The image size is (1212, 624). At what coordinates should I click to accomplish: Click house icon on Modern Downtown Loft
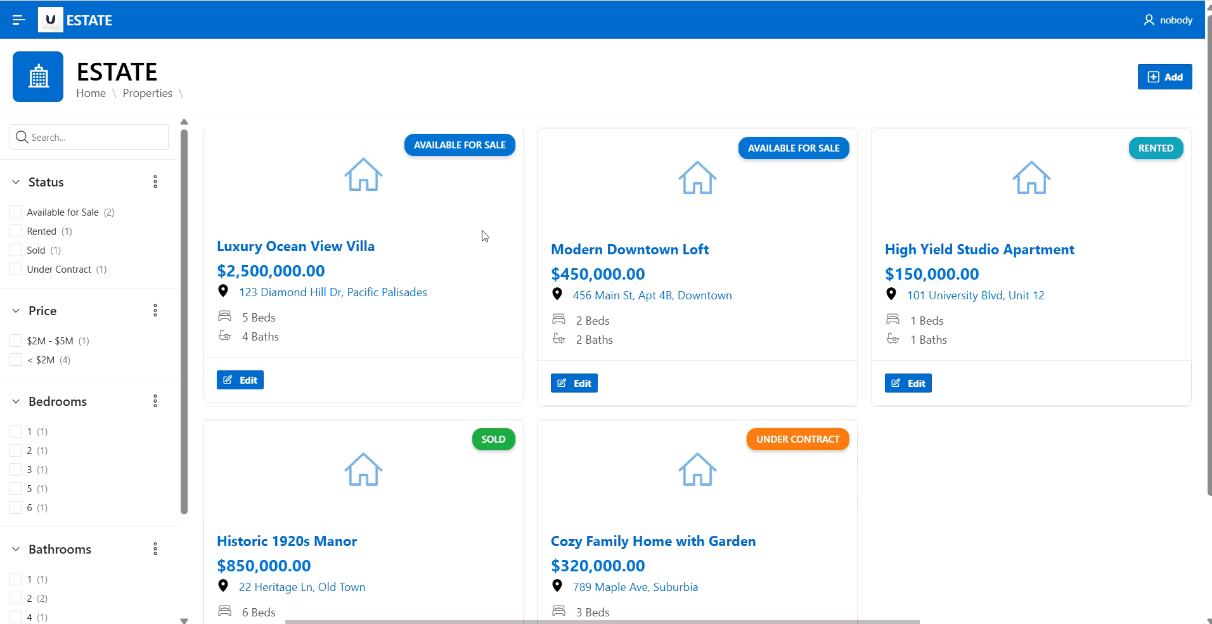pyautogui.click(x=697, y=178)
